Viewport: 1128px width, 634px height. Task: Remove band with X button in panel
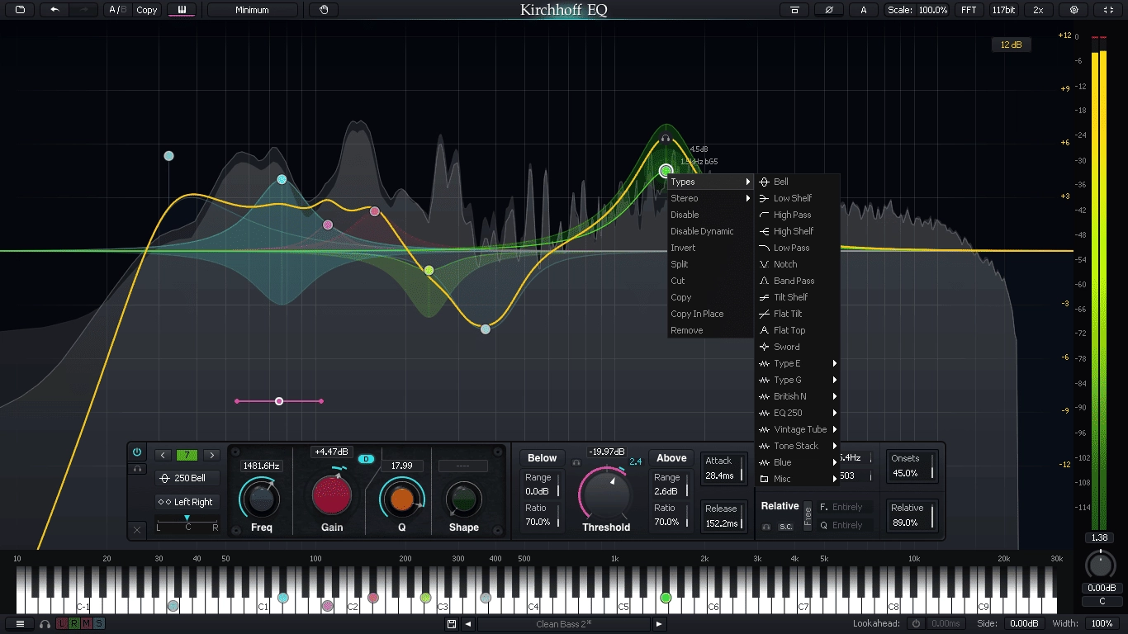(137, 529)
